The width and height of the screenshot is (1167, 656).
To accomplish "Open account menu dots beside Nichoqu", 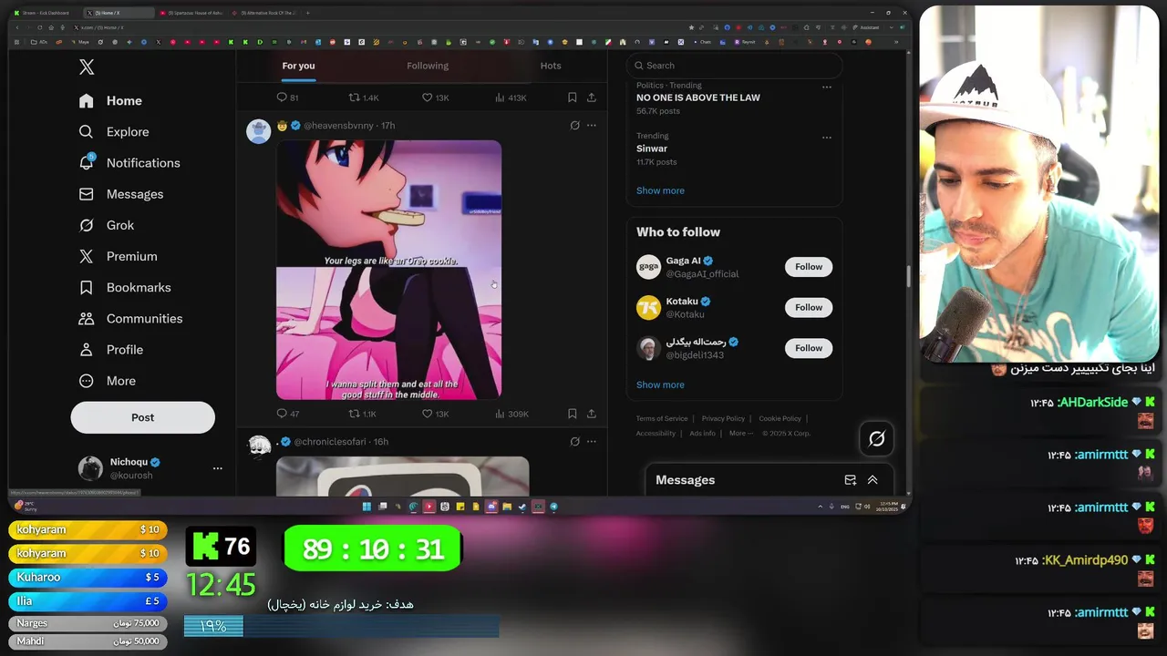I will point(217,468).
